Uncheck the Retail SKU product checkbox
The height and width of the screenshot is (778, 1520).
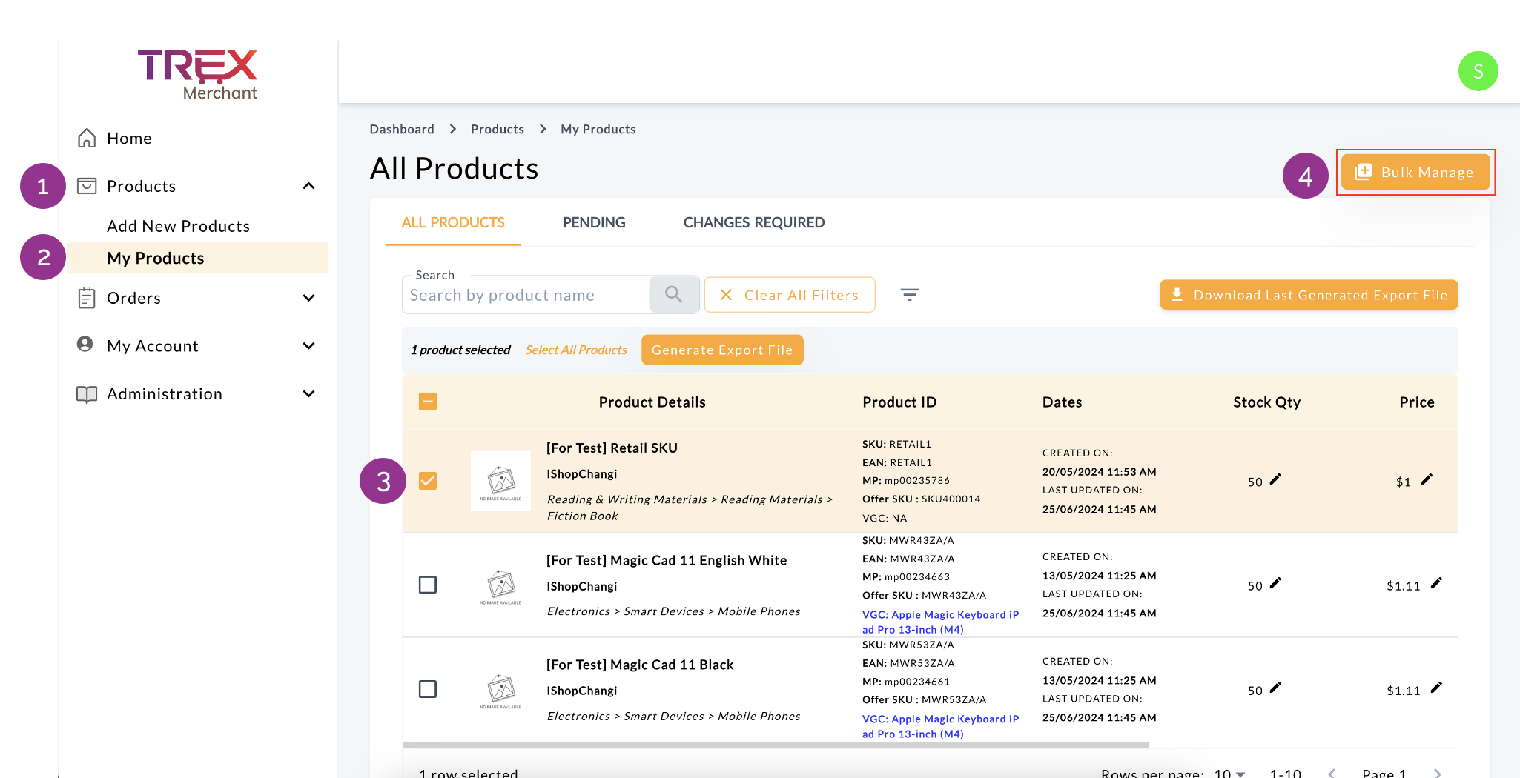pyautogui.click(x=428, y=481)
